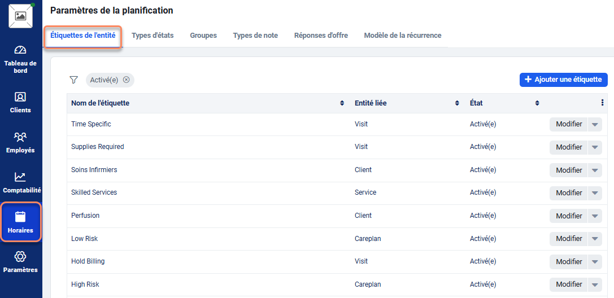Image resolution: width=614 pixels, height=298 pixels.
Task: Expand dropdown arrow for Soins Infirmiers row
Action: pyautogui.click(x=595, y=170)
